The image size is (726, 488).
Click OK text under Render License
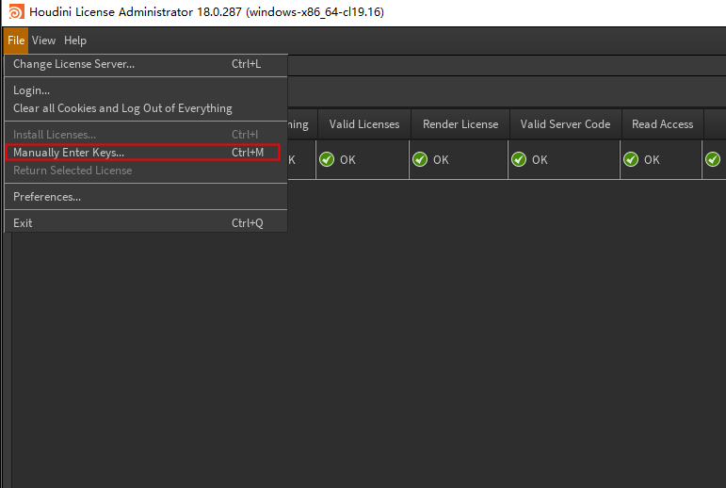point(441,160)
